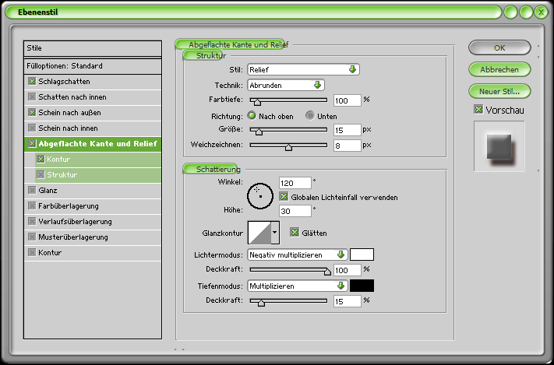Click the Farbtiefe slider handle
This screenshot has height=365, width=554.
click(257, 102)
